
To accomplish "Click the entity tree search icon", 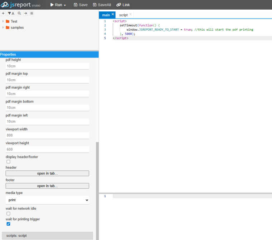I will pyautogui.click(x=19, y=13).
